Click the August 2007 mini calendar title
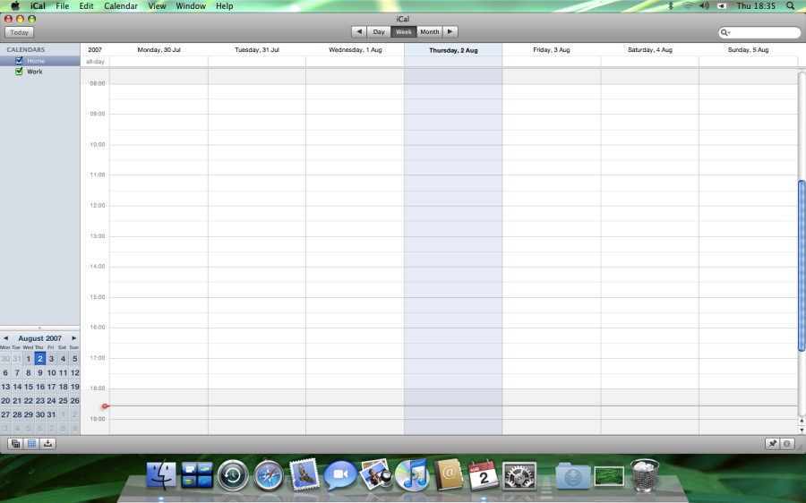 pyautogui.click(x=39, y=338)
